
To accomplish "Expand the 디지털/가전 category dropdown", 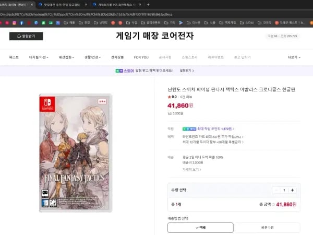I will (39, 57).
